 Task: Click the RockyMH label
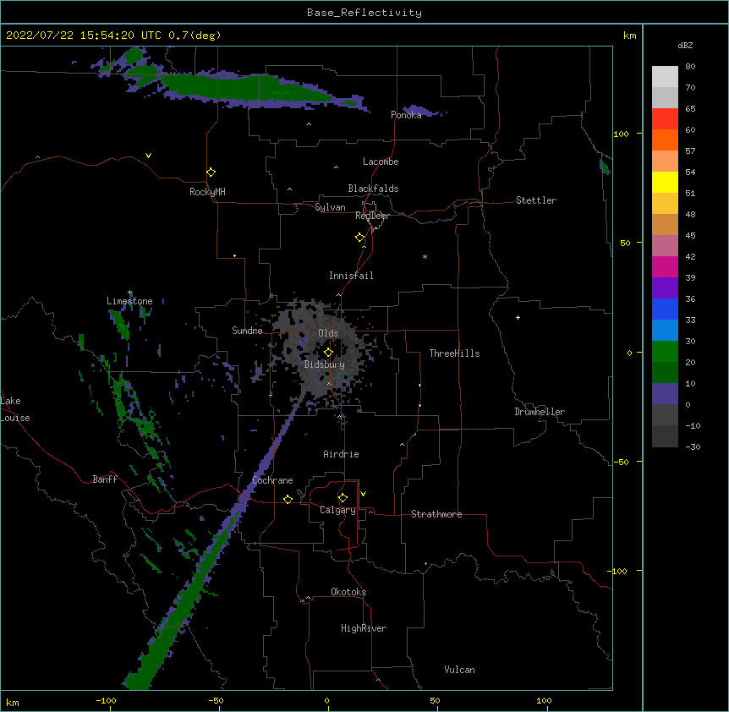[x=207, y=192]
